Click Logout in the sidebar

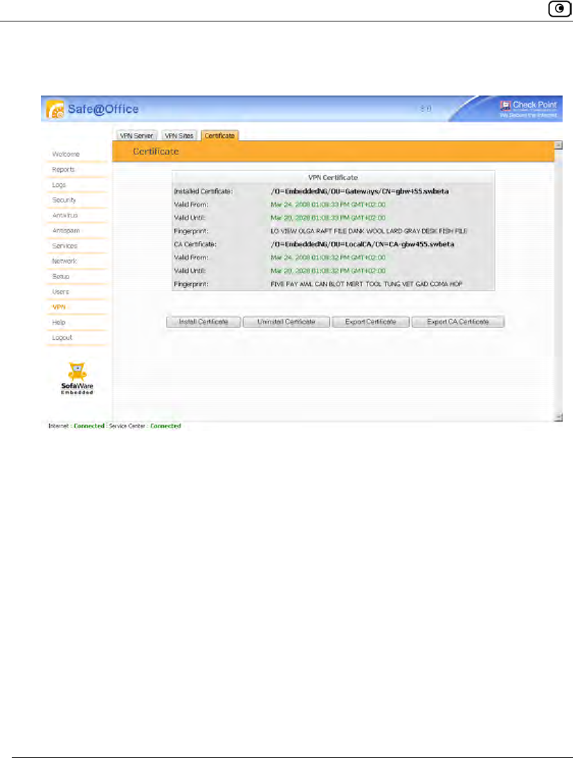(62, 337)
